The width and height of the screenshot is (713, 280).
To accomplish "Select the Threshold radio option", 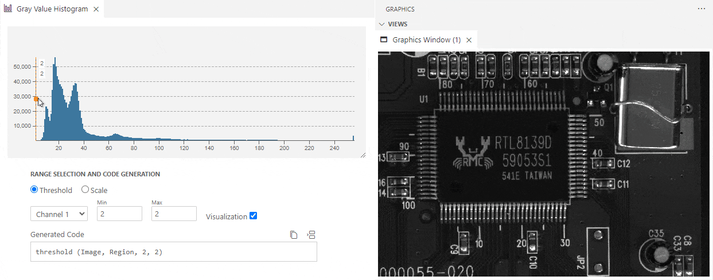I will [34, 190].
